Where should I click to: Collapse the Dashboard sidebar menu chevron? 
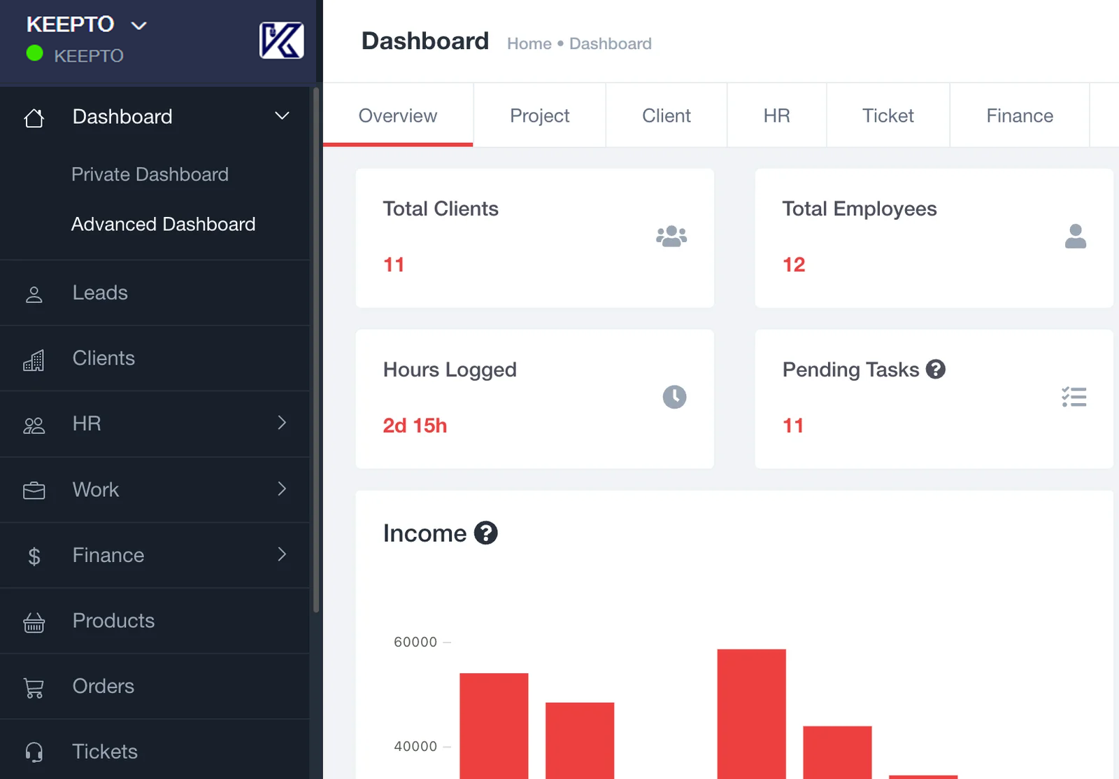[282, 116]
